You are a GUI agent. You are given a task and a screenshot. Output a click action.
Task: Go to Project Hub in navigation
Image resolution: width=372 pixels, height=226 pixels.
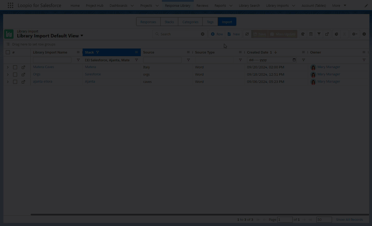point(95,5)
